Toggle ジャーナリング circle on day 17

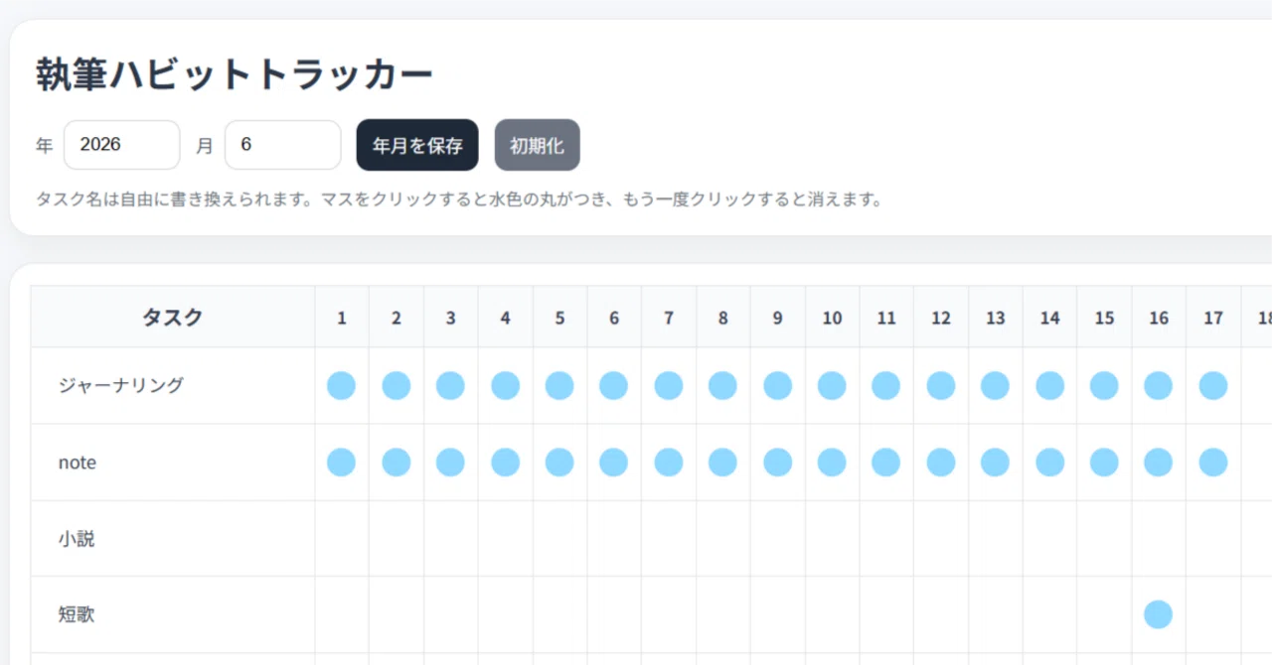pyautogui.click(x=1213, y=385)
